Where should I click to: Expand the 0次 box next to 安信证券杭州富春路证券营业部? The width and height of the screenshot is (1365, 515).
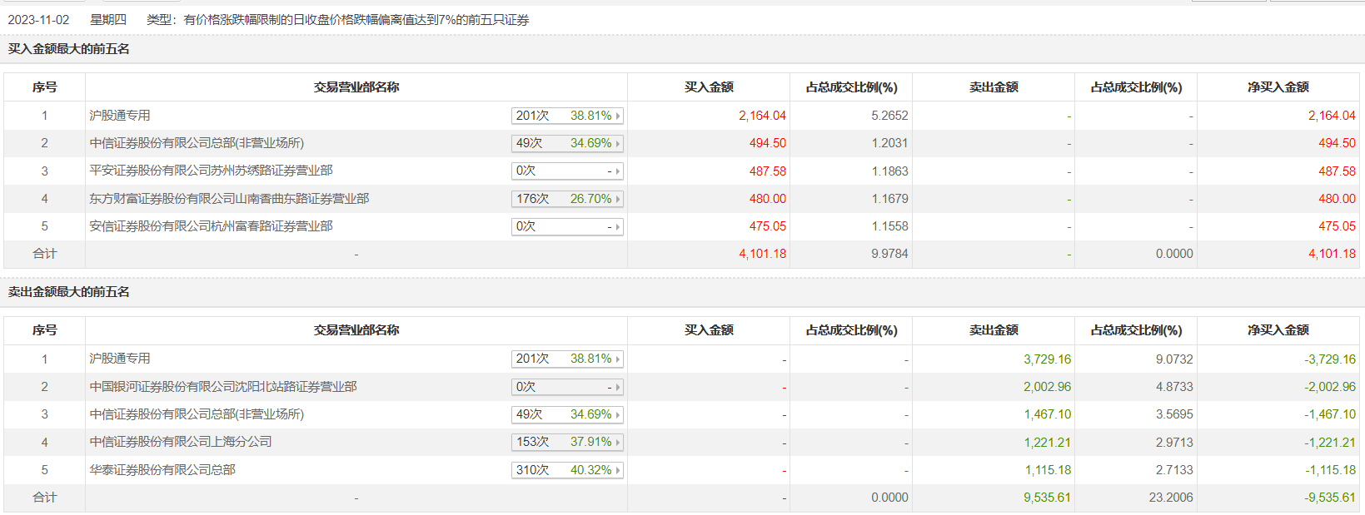567,226
